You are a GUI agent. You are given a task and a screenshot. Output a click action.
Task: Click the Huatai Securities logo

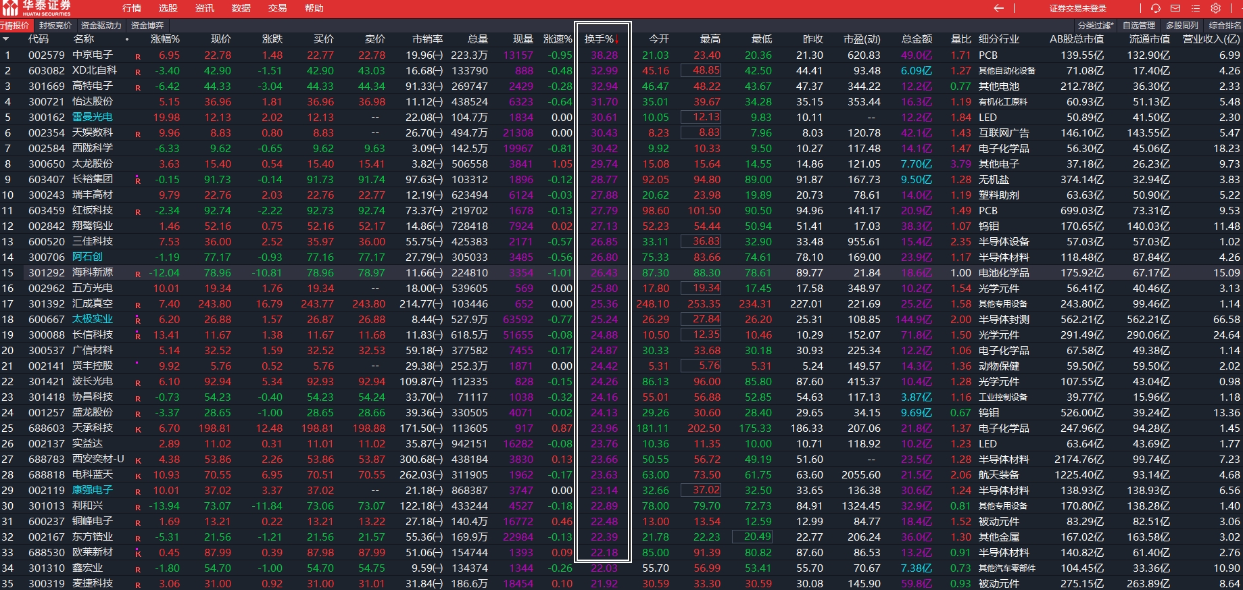point(36,8)
